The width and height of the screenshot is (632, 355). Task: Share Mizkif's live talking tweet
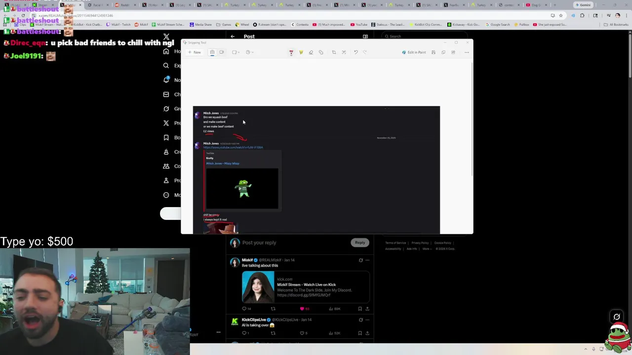click(367, 309)
